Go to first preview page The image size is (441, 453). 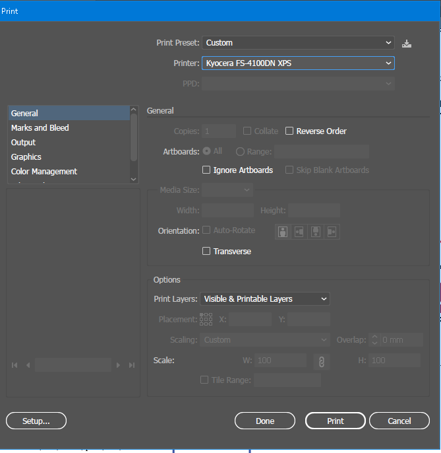click(15, 365)
